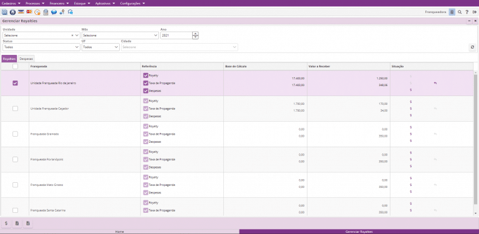Click the undo arrow in the Rio de Janeiro row
The height and width of the screenshot is (234, 479).
coord(435,83)
